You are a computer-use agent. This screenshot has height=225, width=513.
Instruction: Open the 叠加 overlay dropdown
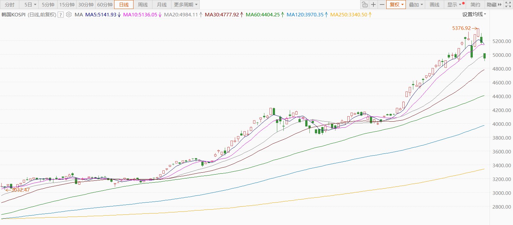click(416, 4)
